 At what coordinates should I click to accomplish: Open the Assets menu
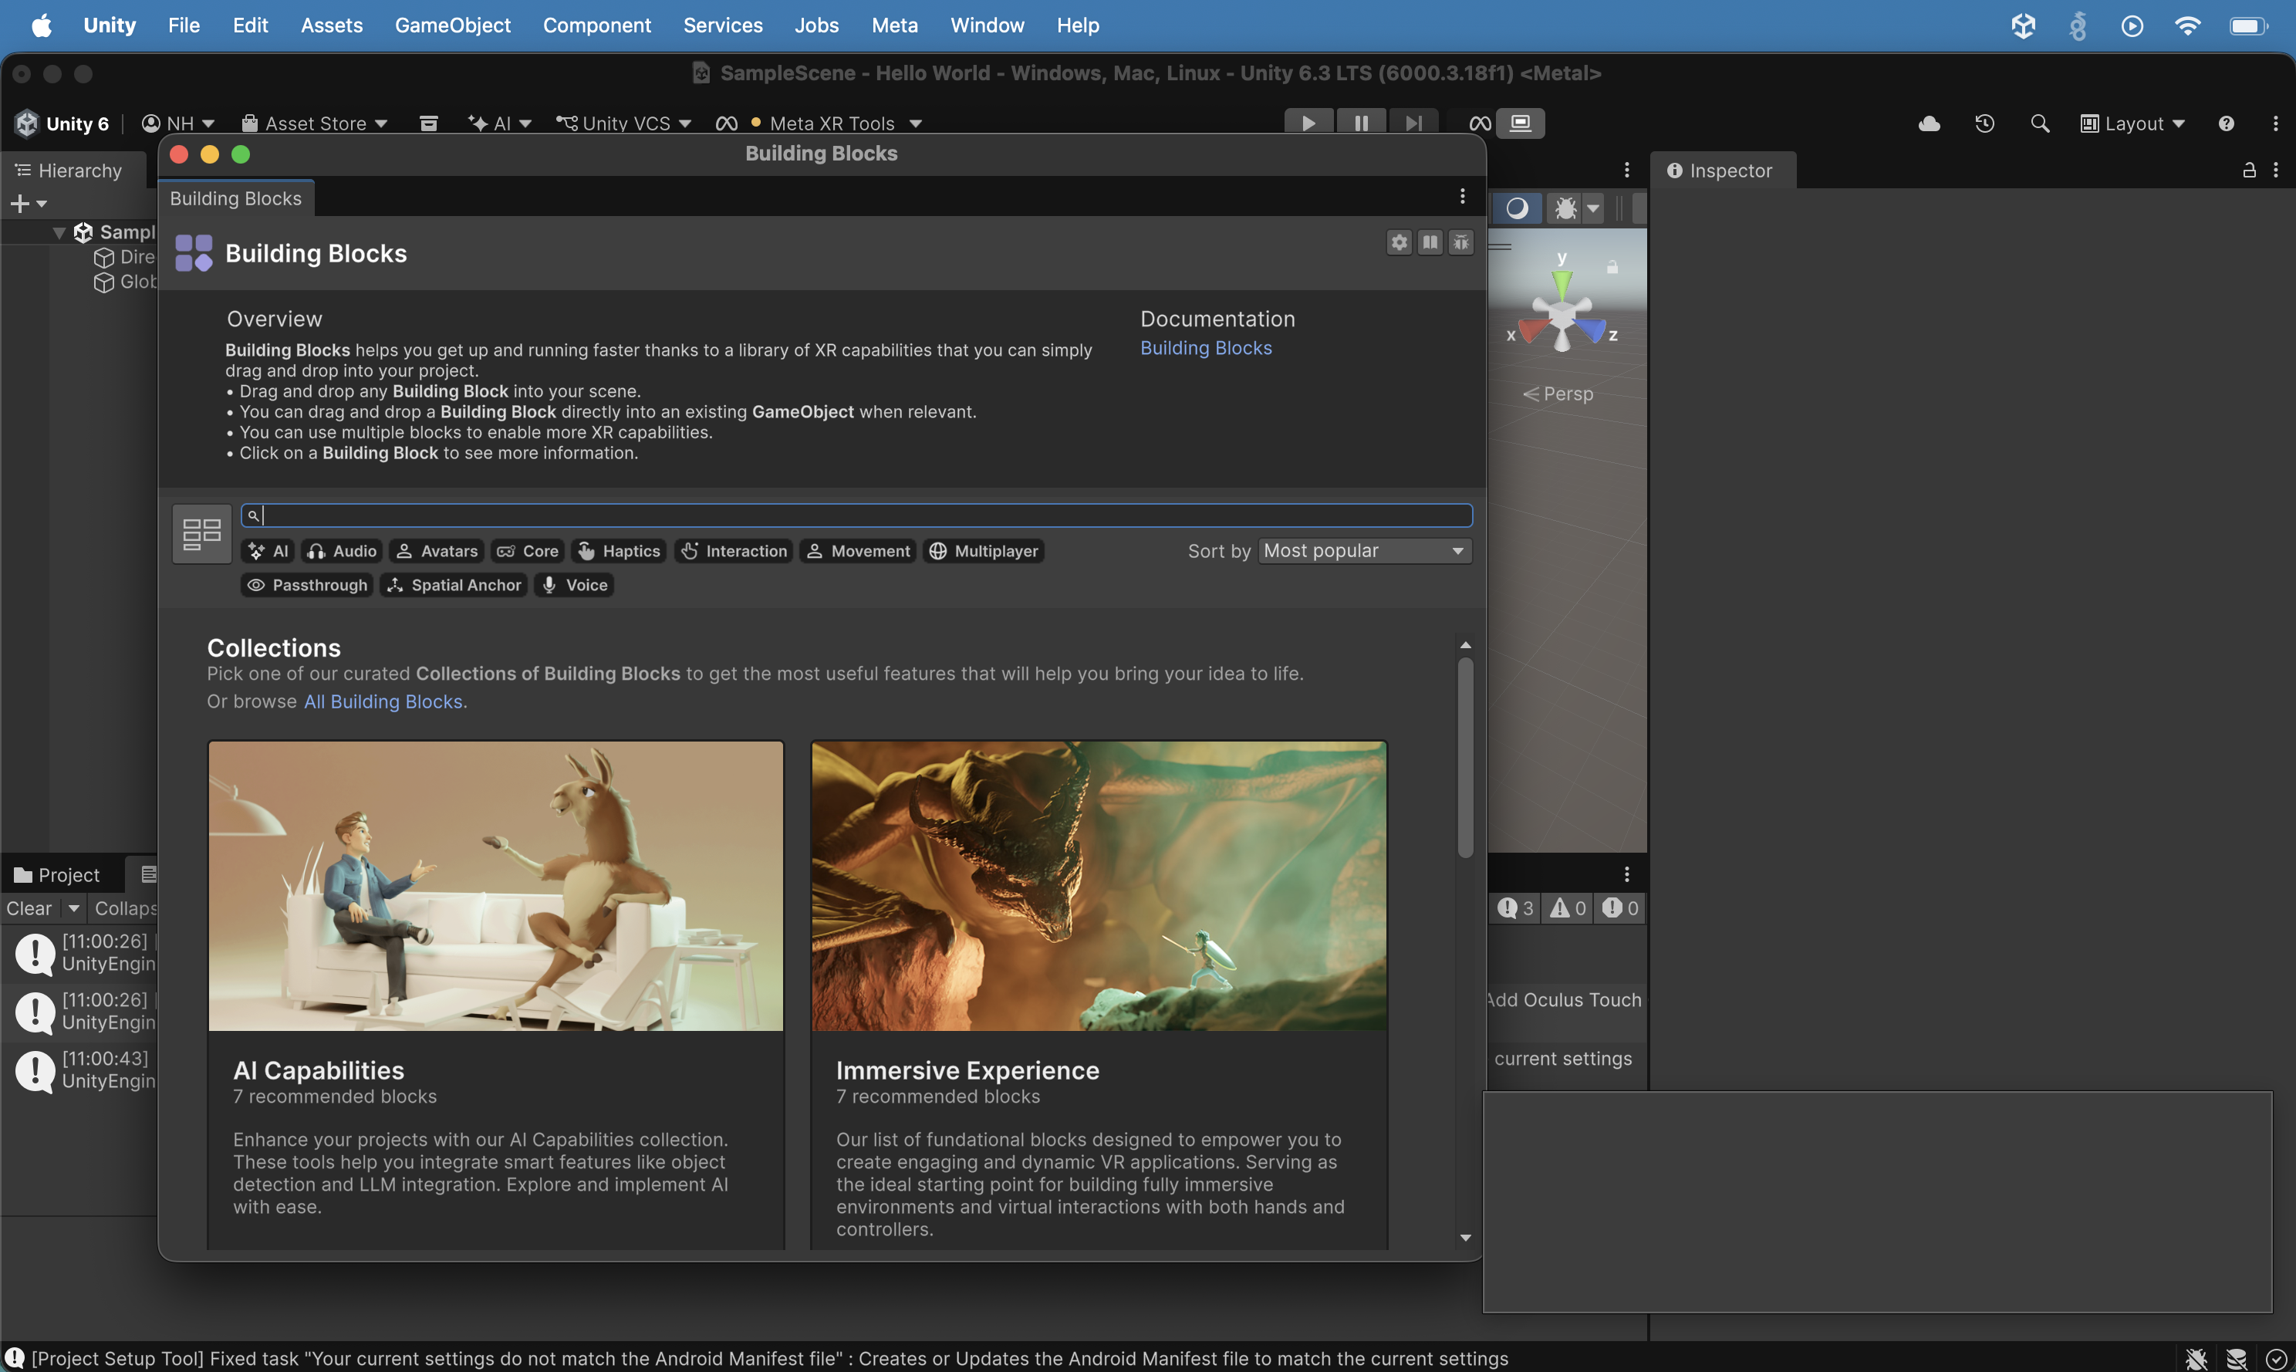pyautogui.click(x=332, y=25)
